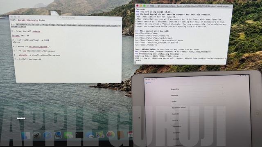Click the 'iproxy 2022 44' line

[x=20, y=36]
